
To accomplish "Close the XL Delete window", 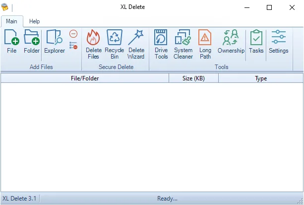I will pyautogui.click(x=292, y=7).
